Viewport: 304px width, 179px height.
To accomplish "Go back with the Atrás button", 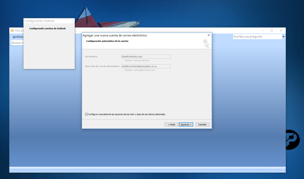I will (171, 124).
